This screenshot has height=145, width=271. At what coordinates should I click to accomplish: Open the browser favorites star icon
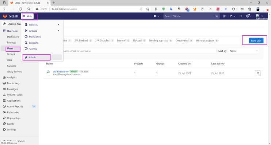point(242,9)
